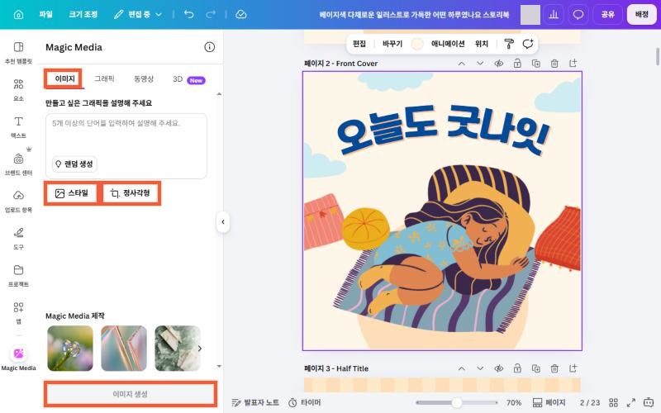Viewport: 661px width, 413px height.
Task: Open the 스타일 style selector
Action: pyautogui.click(x=71, y=193)
